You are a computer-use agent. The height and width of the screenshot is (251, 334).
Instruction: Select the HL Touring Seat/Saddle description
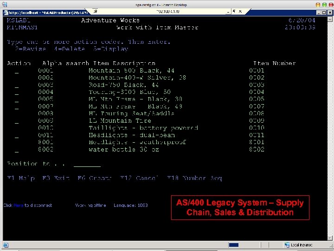[131, 113]
